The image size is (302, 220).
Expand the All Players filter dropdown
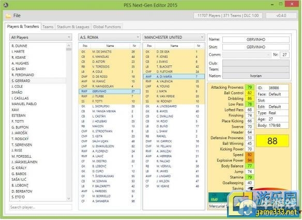coord(41,37)
